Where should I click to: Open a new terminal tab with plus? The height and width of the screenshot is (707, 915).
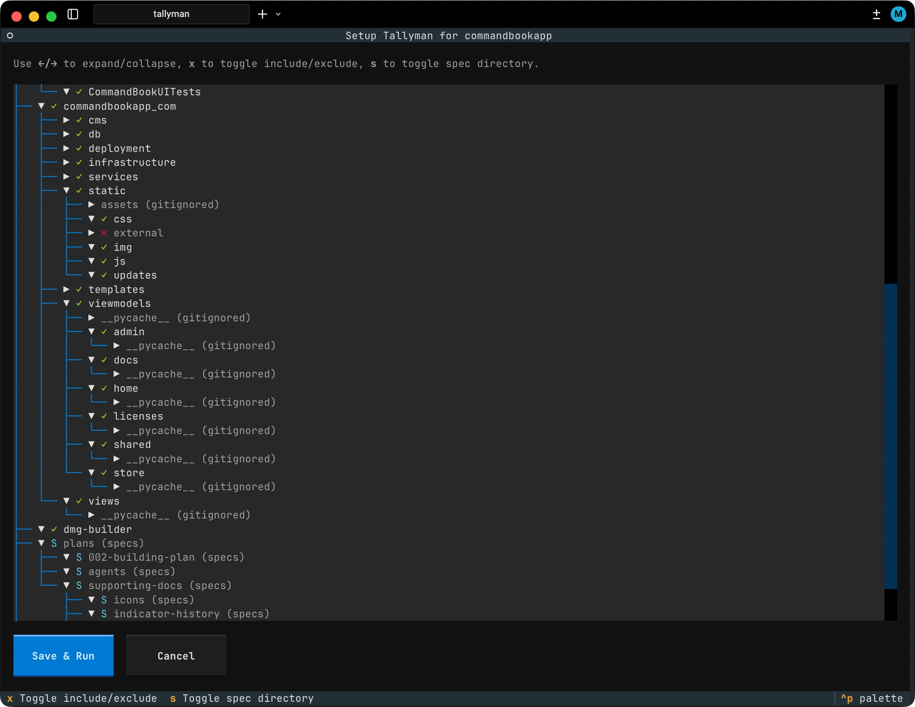click(262, 14)
